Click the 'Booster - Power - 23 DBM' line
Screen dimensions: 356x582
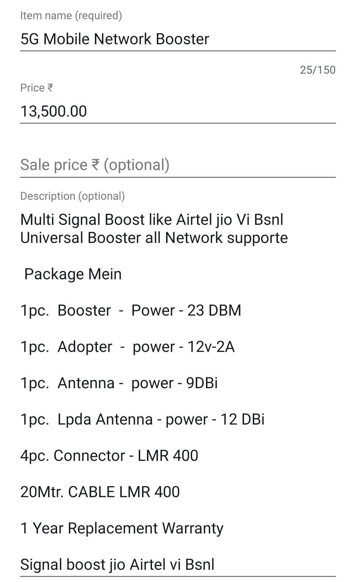[x=131, y=311]
